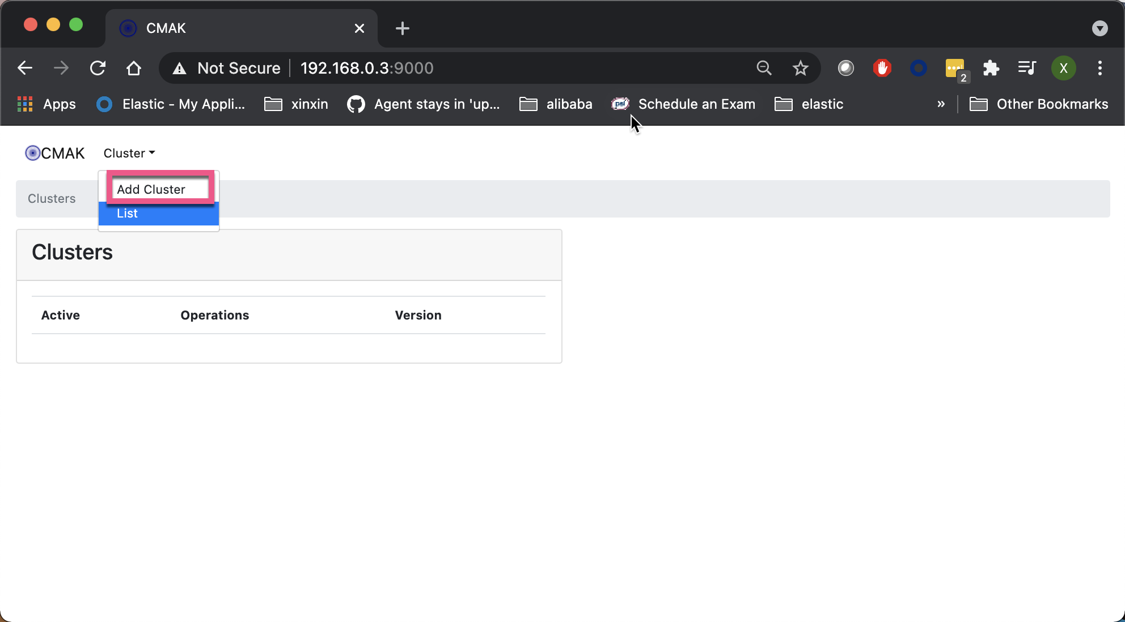1125x622 pixels.
Task: Open a new browser tab
Action: coord(402,28)
